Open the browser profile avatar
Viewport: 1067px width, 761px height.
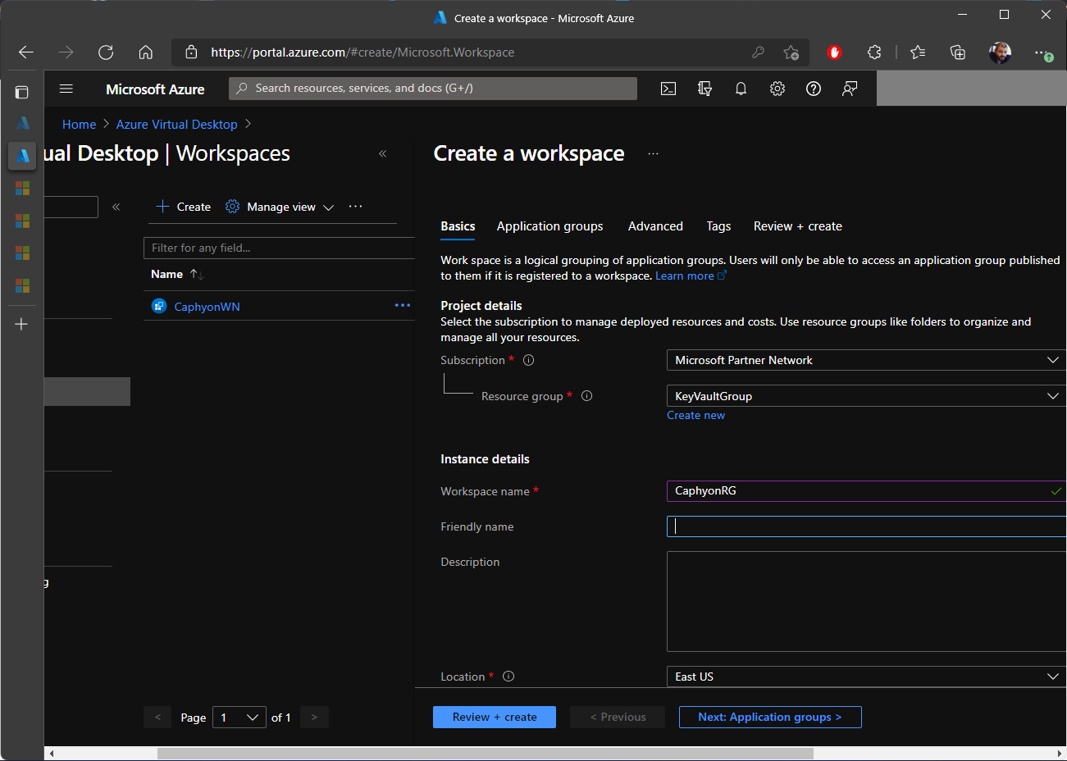click(1000, 52)
